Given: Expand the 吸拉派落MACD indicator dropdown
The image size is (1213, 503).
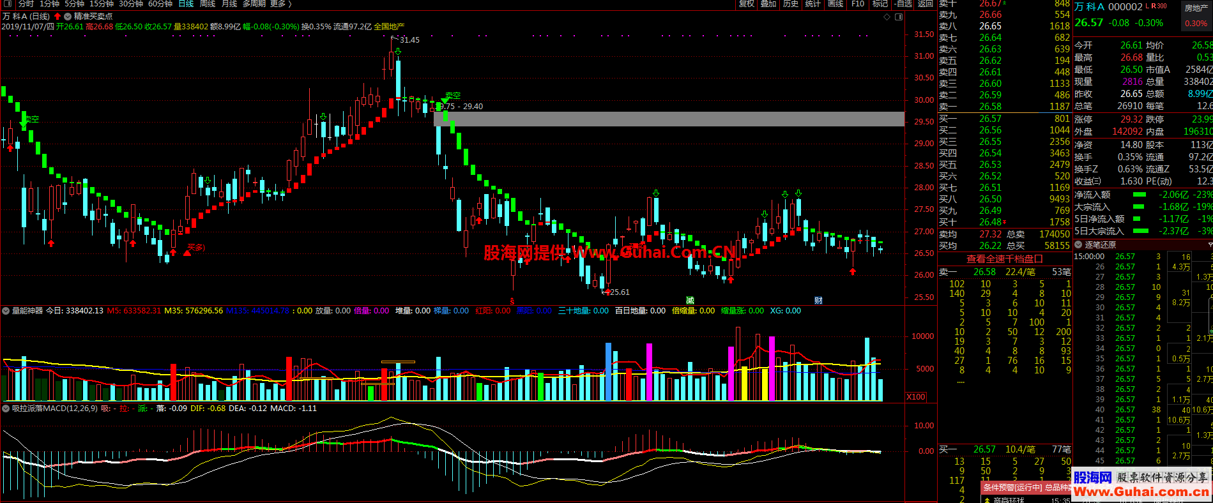Looking at the screenshot, I should pos(6,409).
